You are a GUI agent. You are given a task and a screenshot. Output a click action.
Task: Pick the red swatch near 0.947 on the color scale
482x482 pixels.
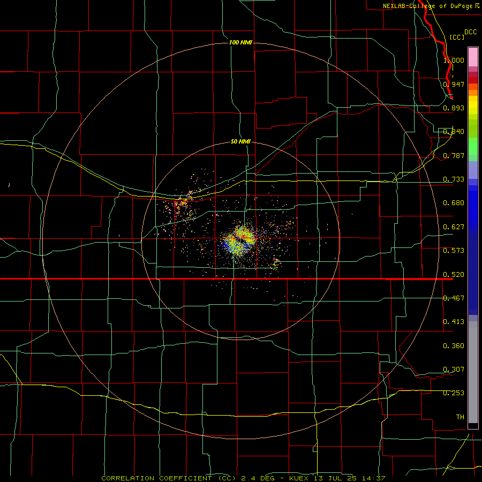pos(473,80)
